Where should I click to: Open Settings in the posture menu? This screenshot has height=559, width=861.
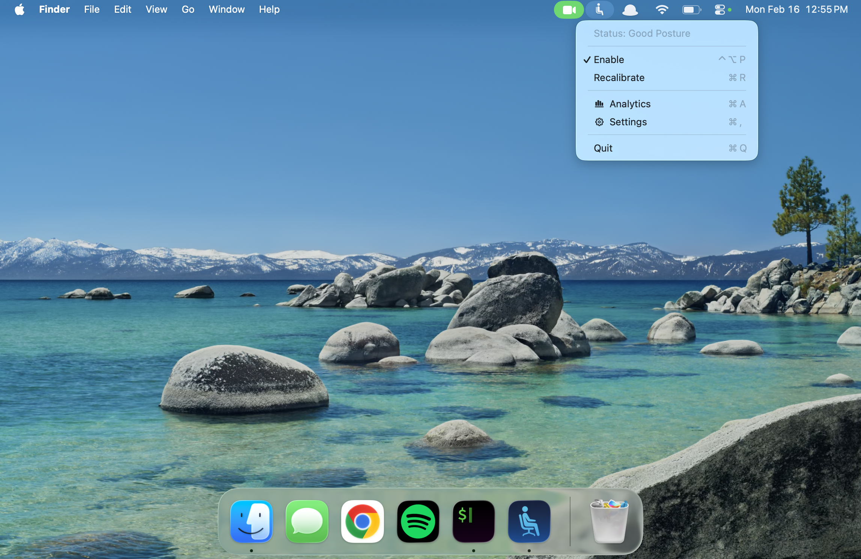628,122
